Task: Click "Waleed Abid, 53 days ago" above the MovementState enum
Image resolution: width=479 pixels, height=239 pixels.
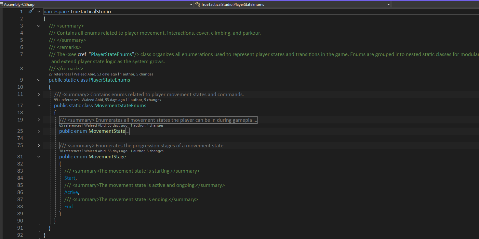Action: (x=106, y=125)
